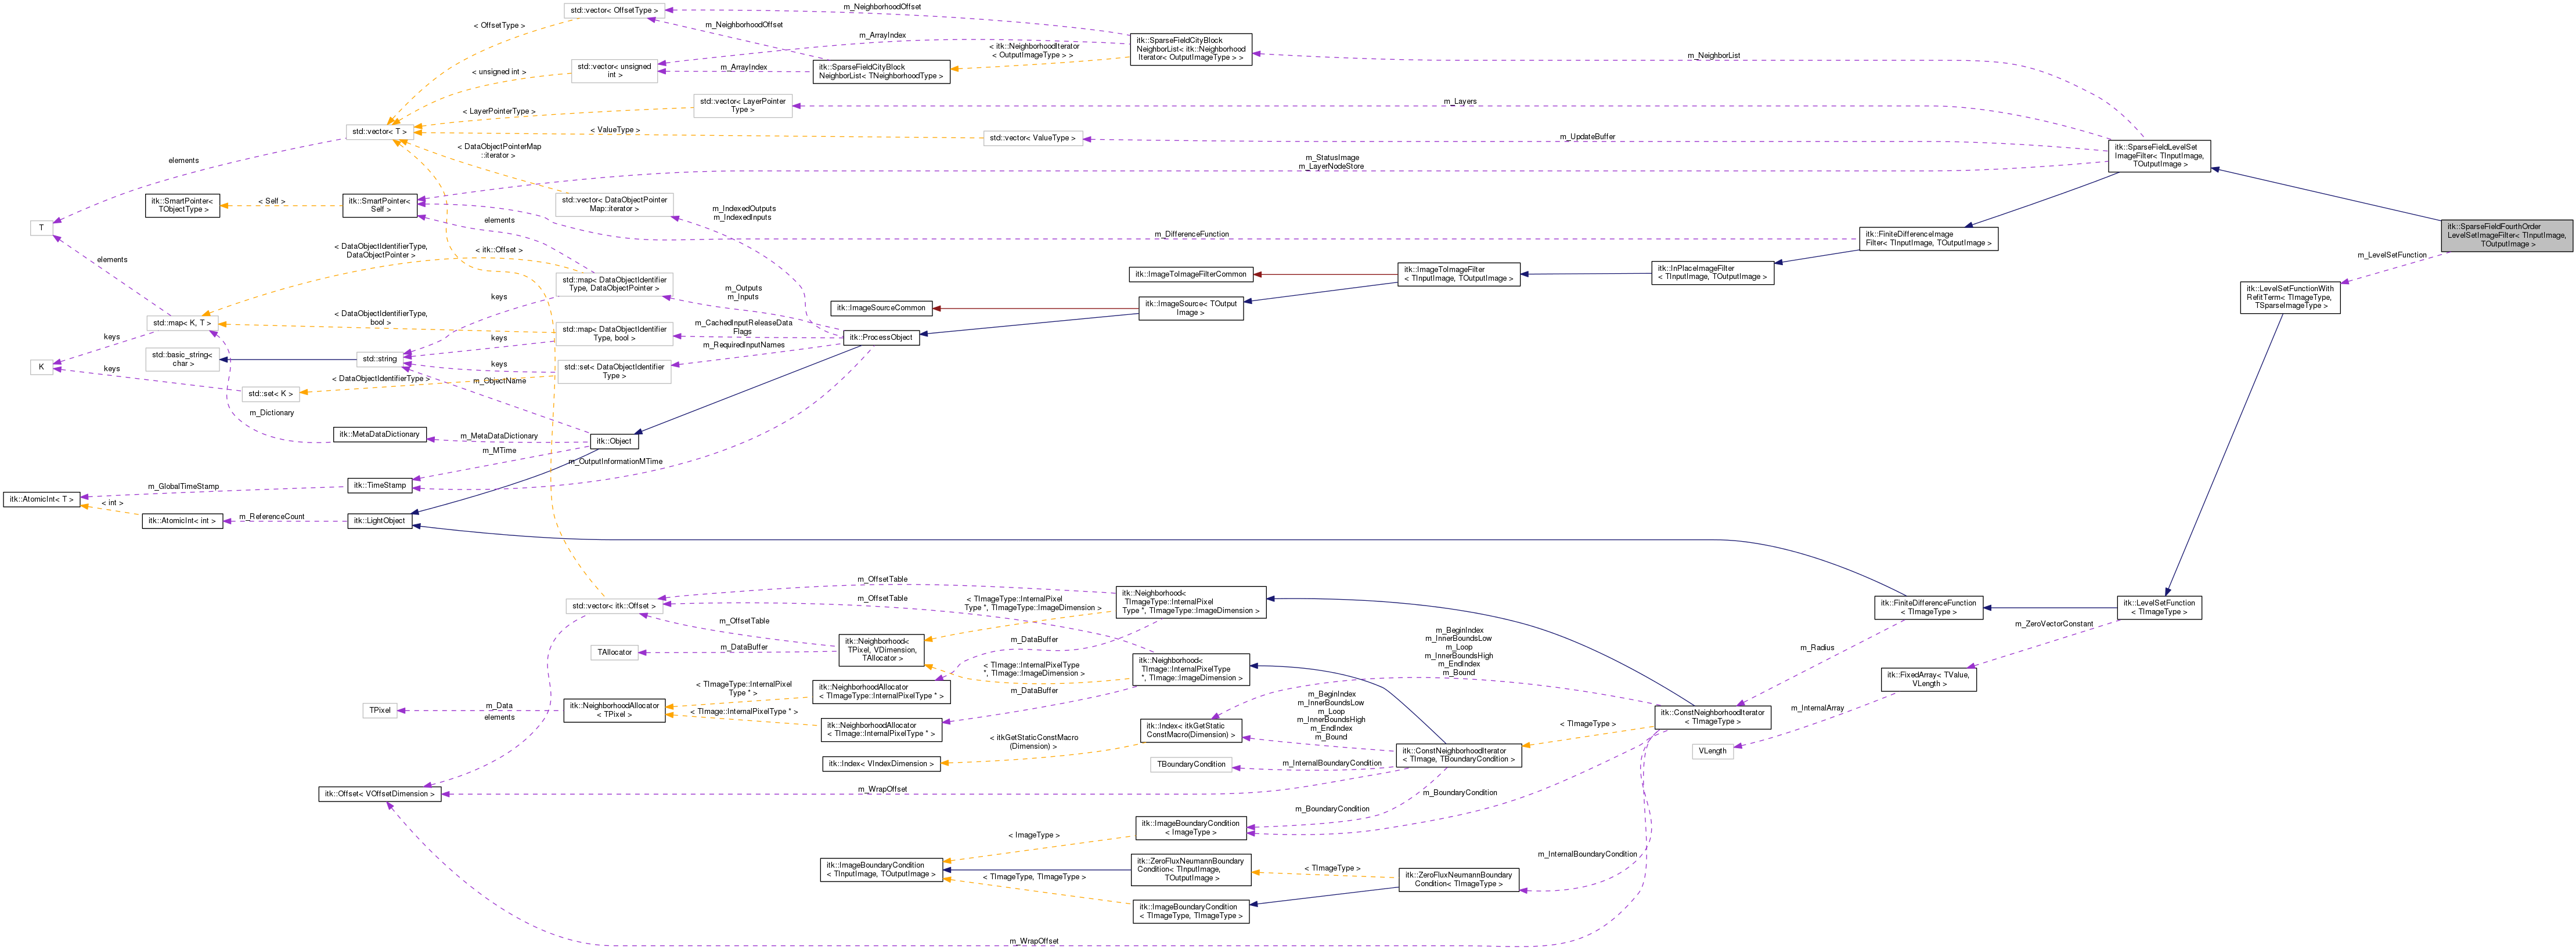Click std::map< DataObjectIdentifierType, DataObjectPointer > node
Screen dimensions: 2576x950
click(613, 284)
